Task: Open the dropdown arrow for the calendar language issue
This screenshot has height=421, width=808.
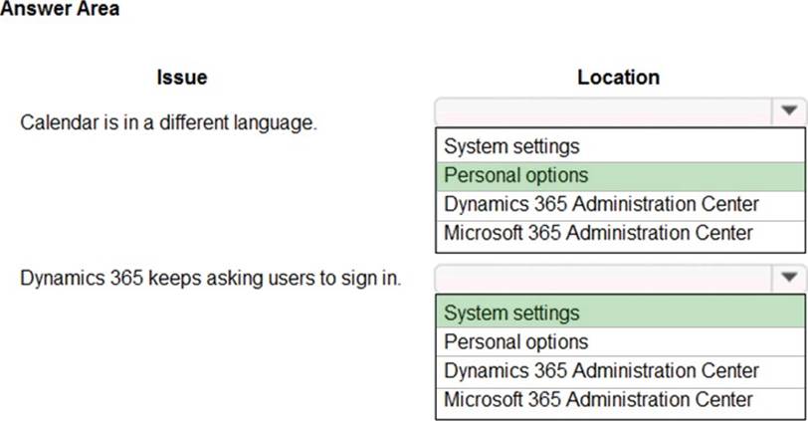Action: 788,111
